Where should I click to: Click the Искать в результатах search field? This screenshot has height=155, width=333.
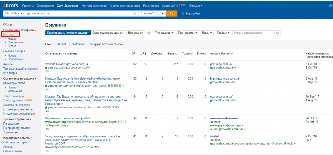click(x=253, y=33)
